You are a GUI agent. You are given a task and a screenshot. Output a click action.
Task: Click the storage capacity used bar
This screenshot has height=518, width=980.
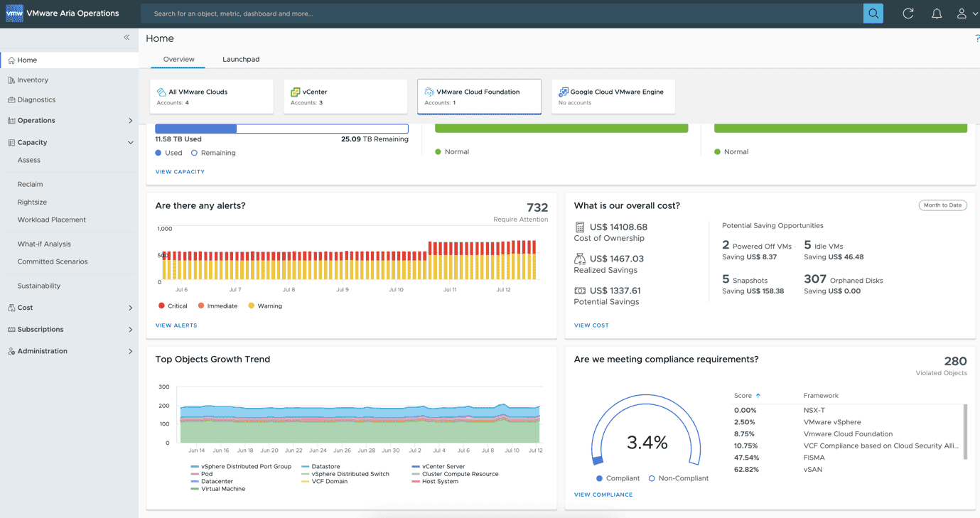195,129
